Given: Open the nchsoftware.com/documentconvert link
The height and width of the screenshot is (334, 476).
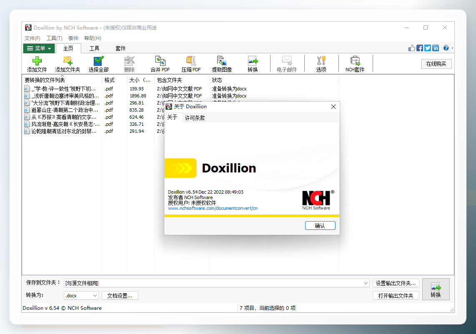Looking at the screenshot, I should [213, 208].
